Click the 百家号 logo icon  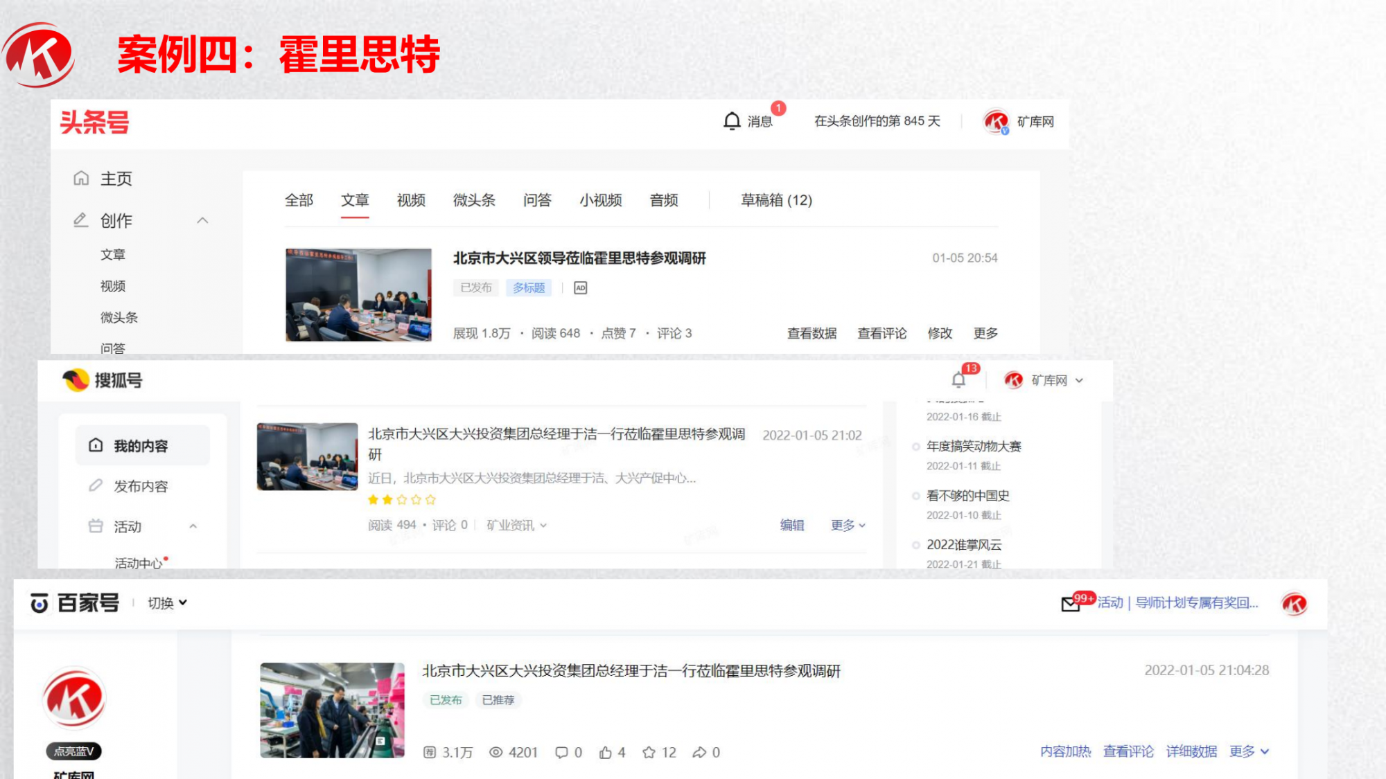click(39, 604)
